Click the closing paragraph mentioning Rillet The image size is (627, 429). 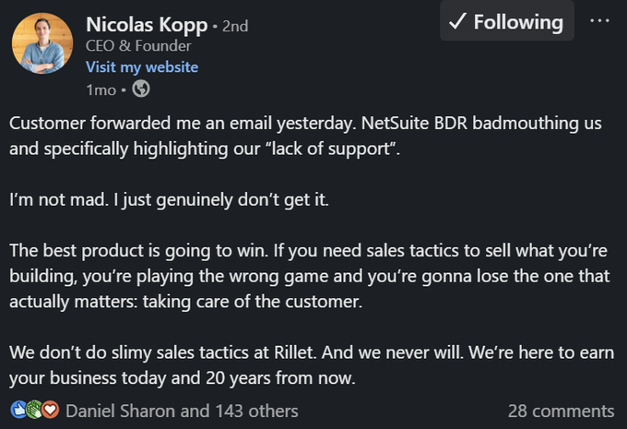[312, 365]
